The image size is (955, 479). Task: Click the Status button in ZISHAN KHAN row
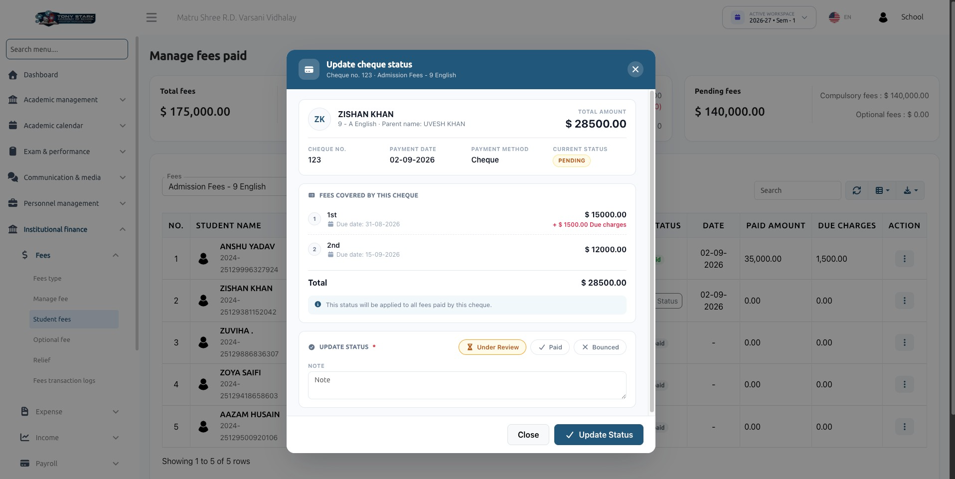coord(668,301)
